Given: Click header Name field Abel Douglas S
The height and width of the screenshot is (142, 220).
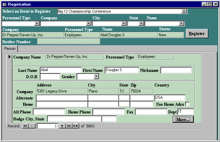Looking at the screenshot, I should tap(129, 35).
